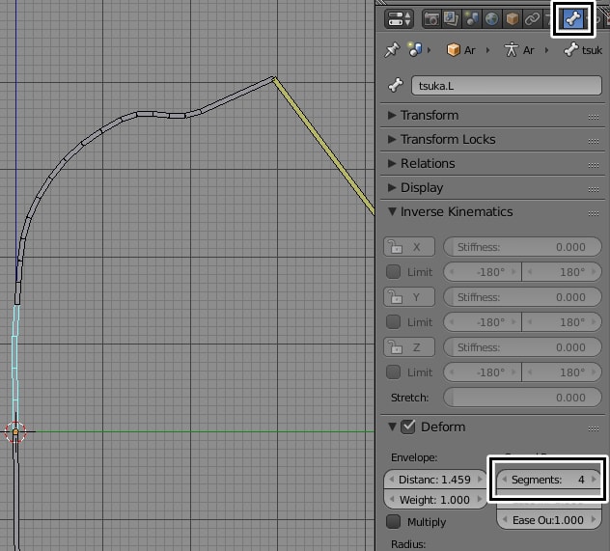Decrease envelope Distance with left arrow
The height and width of the screenshot is (551, 610).
click(391, 480)
